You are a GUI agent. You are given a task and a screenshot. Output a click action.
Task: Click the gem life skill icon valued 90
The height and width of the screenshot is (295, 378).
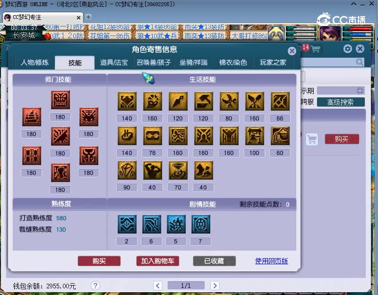point(127,170)
